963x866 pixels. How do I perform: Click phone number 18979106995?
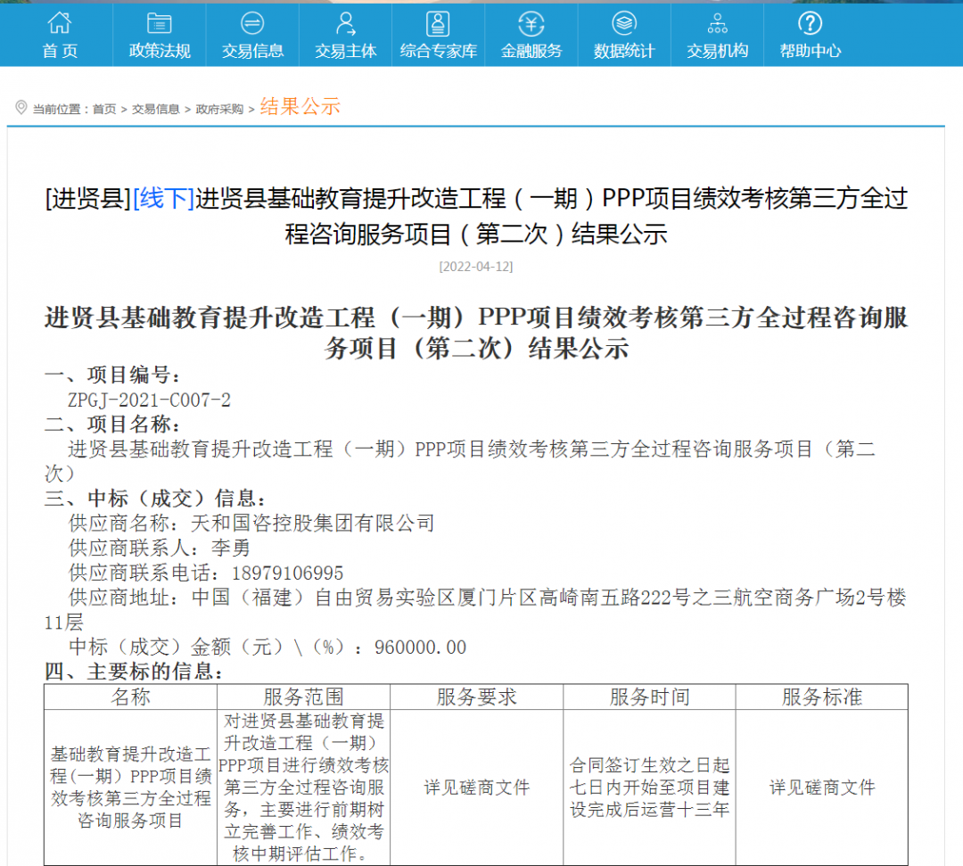tap(287, 573)
